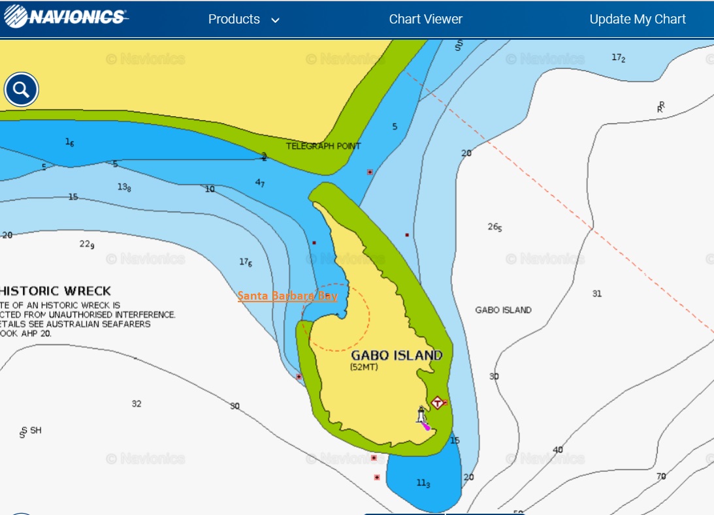Click the magnifying glass search icon
Viewport: 714px width, 515px height.
tap(22, 89)
